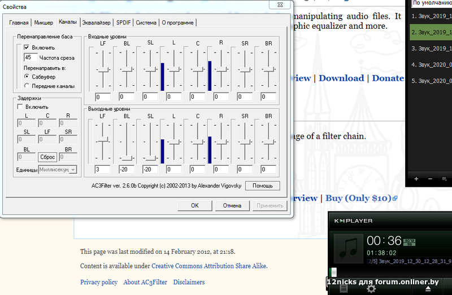Screen dimensions: 452x295
Task: Open KMPlayer playlist list icon
Action: tap(344, 289)
